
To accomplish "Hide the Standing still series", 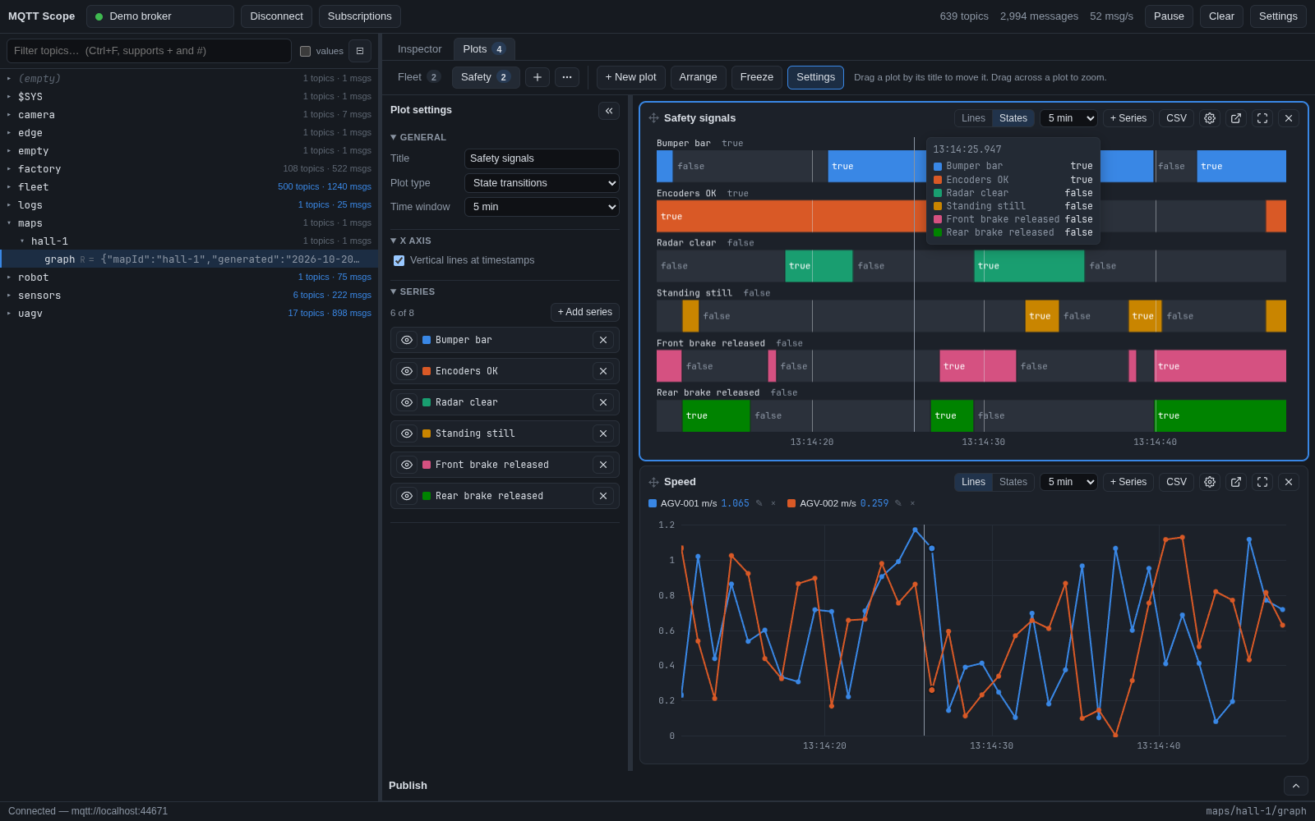I will 407,433.
